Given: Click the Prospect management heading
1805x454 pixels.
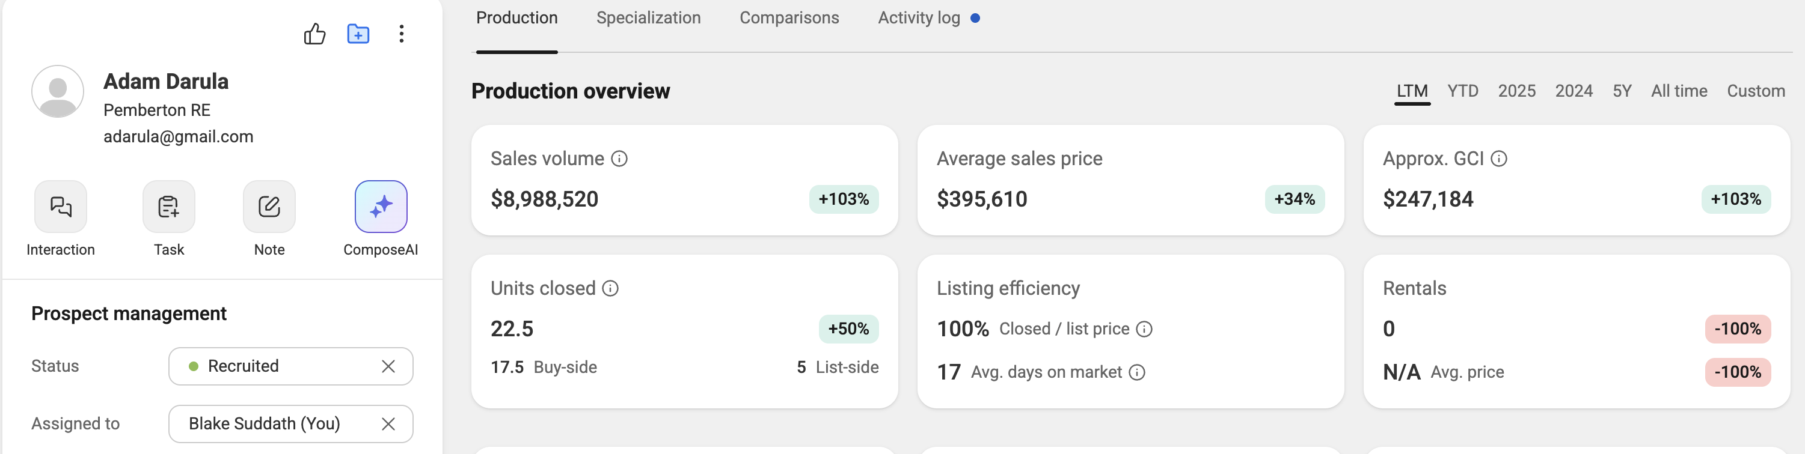Looking at the screenshot, I should 129,313.
